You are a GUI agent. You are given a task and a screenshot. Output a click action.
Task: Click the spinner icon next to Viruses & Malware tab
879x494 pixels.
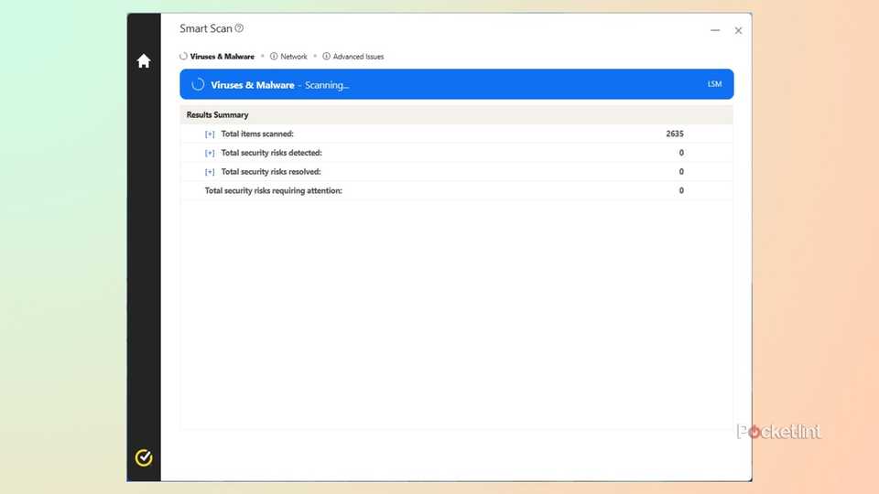(x=183, y=56)
